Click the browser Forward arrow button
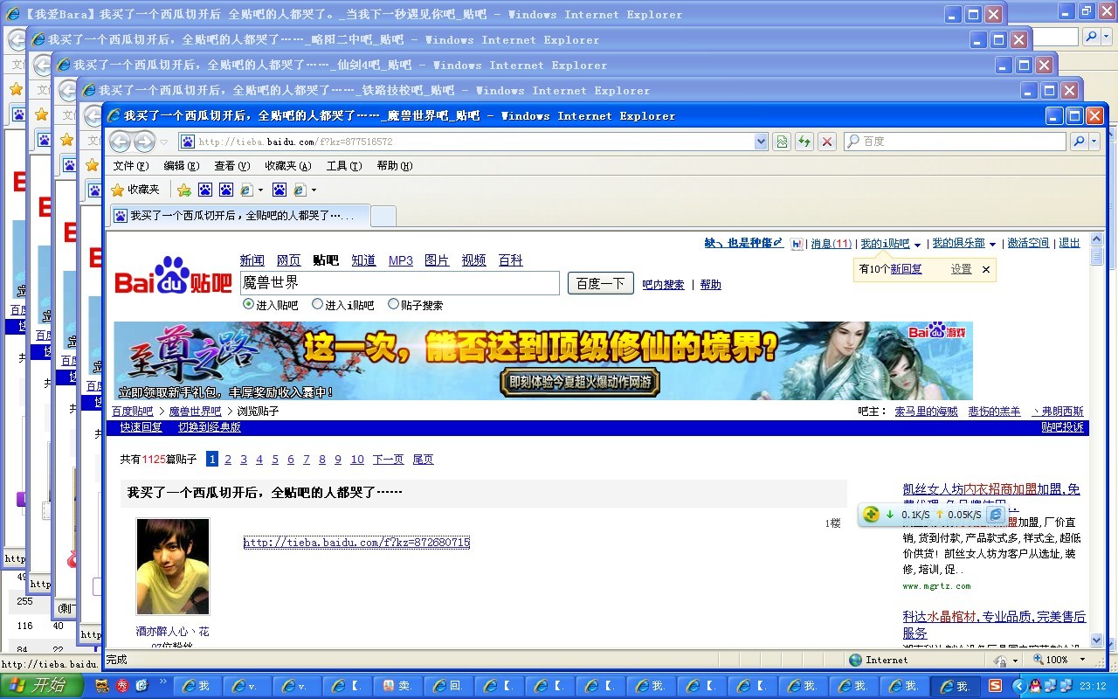1118x699 pixels. [x=144, y=142]
